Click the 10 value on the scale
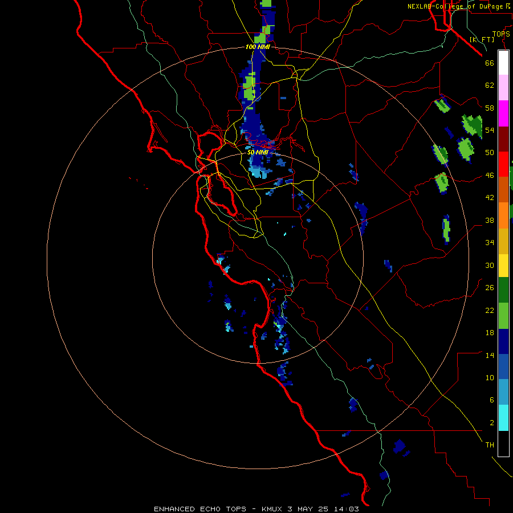The image size is (513, 513). tap(490, 378)
